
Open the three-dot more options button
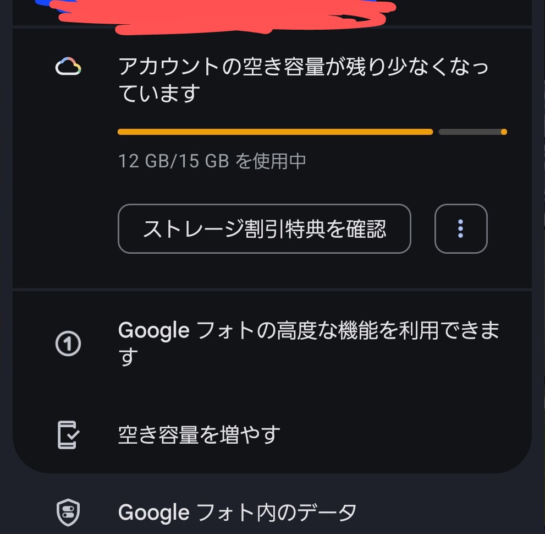click(x=461, y=228)
